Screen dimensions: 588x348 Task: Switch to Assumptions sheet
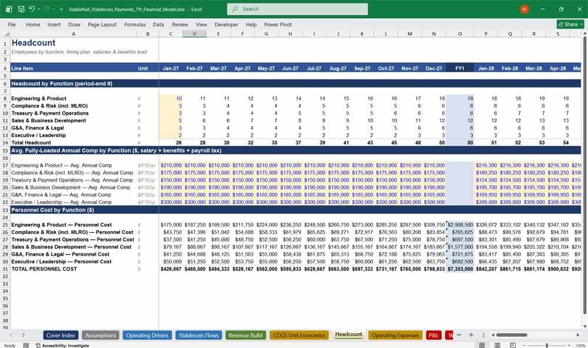click(x=101, y=335)
